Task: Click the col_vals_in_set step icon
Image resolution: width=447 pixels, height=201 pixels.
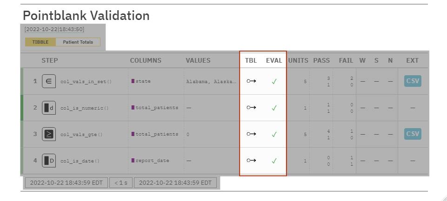Action: (x=49, y=81)
